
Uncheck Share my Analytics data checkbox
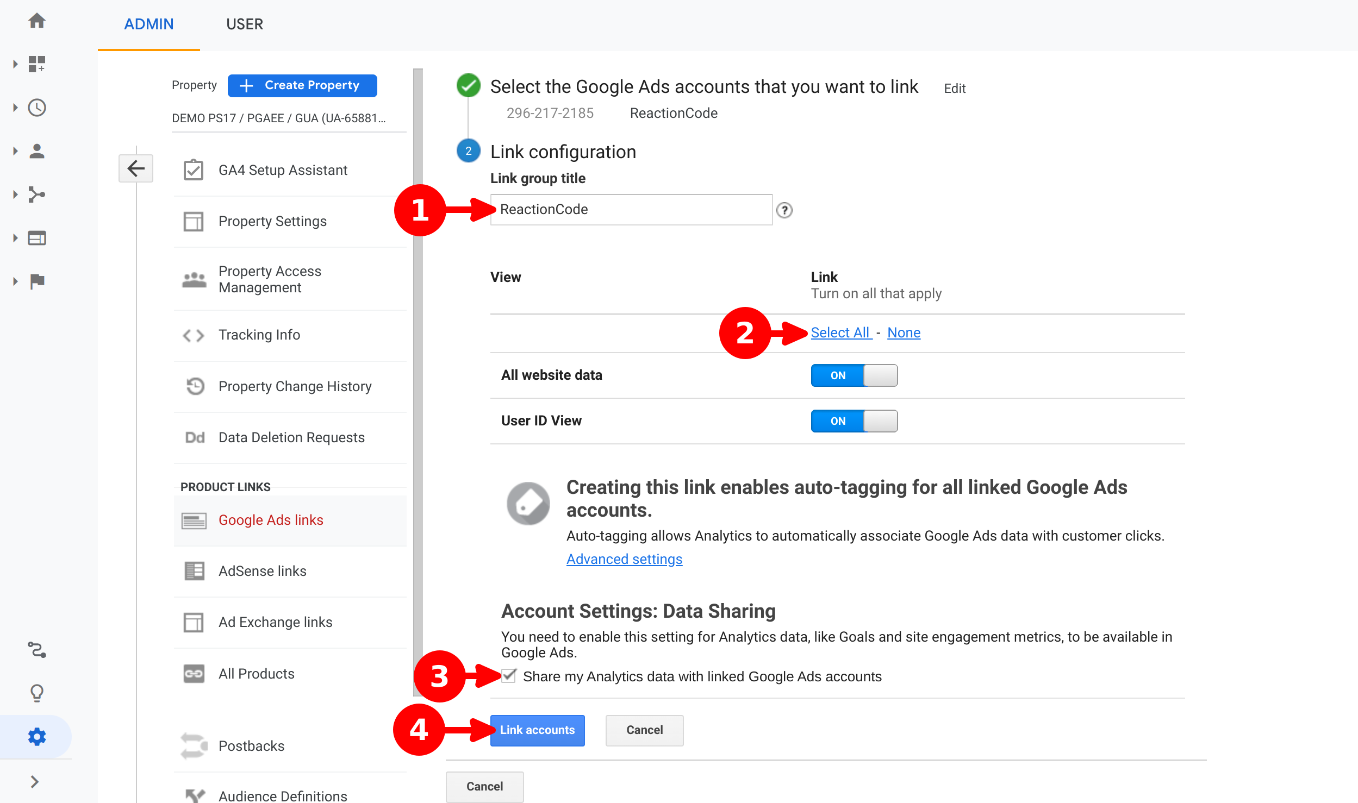coord(509,676)
